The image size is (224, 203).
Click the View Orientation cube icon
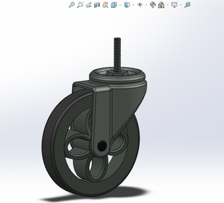[114, 5]
